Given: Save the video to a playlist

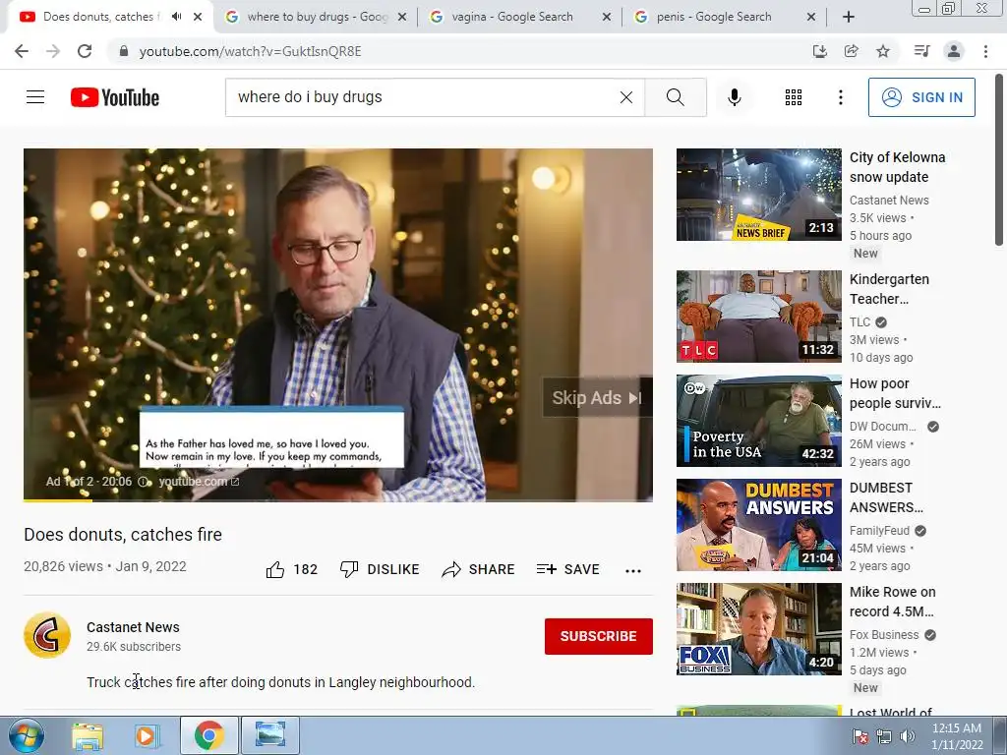Looking at the screenshot, I should (x=568, y=569).
